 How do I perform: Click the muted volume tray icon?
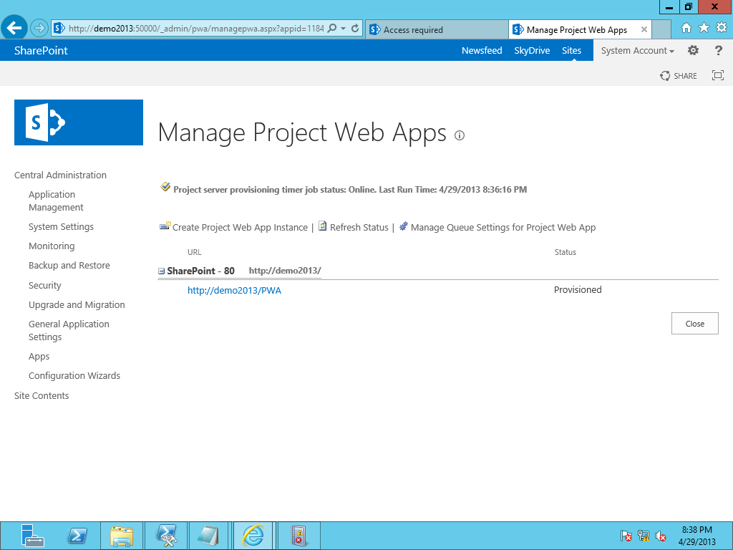click(661, 536)
